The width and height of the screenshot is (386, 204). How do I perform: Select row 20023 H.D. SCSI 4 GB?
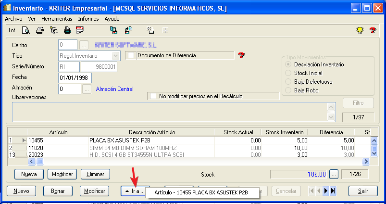(x=189, y=154)
